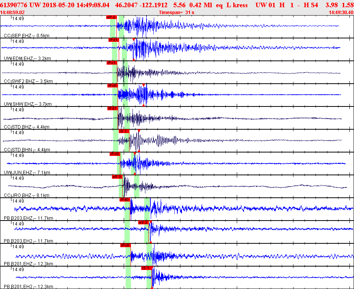
Task: Click the eP 2 pick flag on CC SEP trace
Action: tap(111, 17)
